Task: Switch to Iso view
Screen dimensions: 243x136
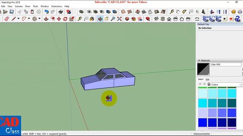Action: point(156,19)
